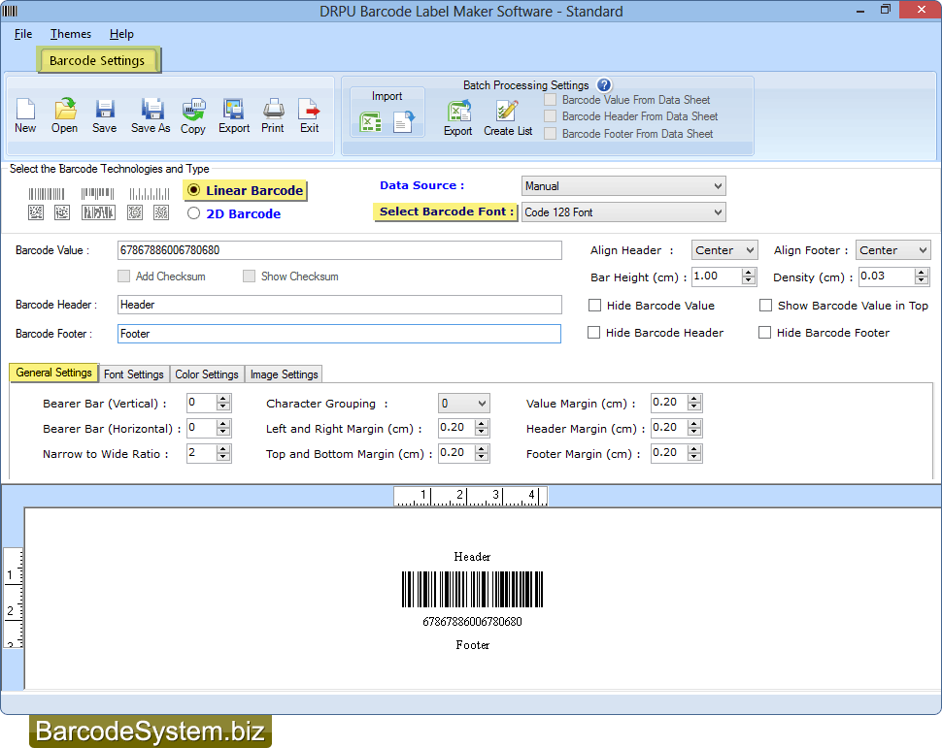The image size is (942, 748).
Task: Click Narrow to Wide Ratio stepper
Action: (223, 453)
